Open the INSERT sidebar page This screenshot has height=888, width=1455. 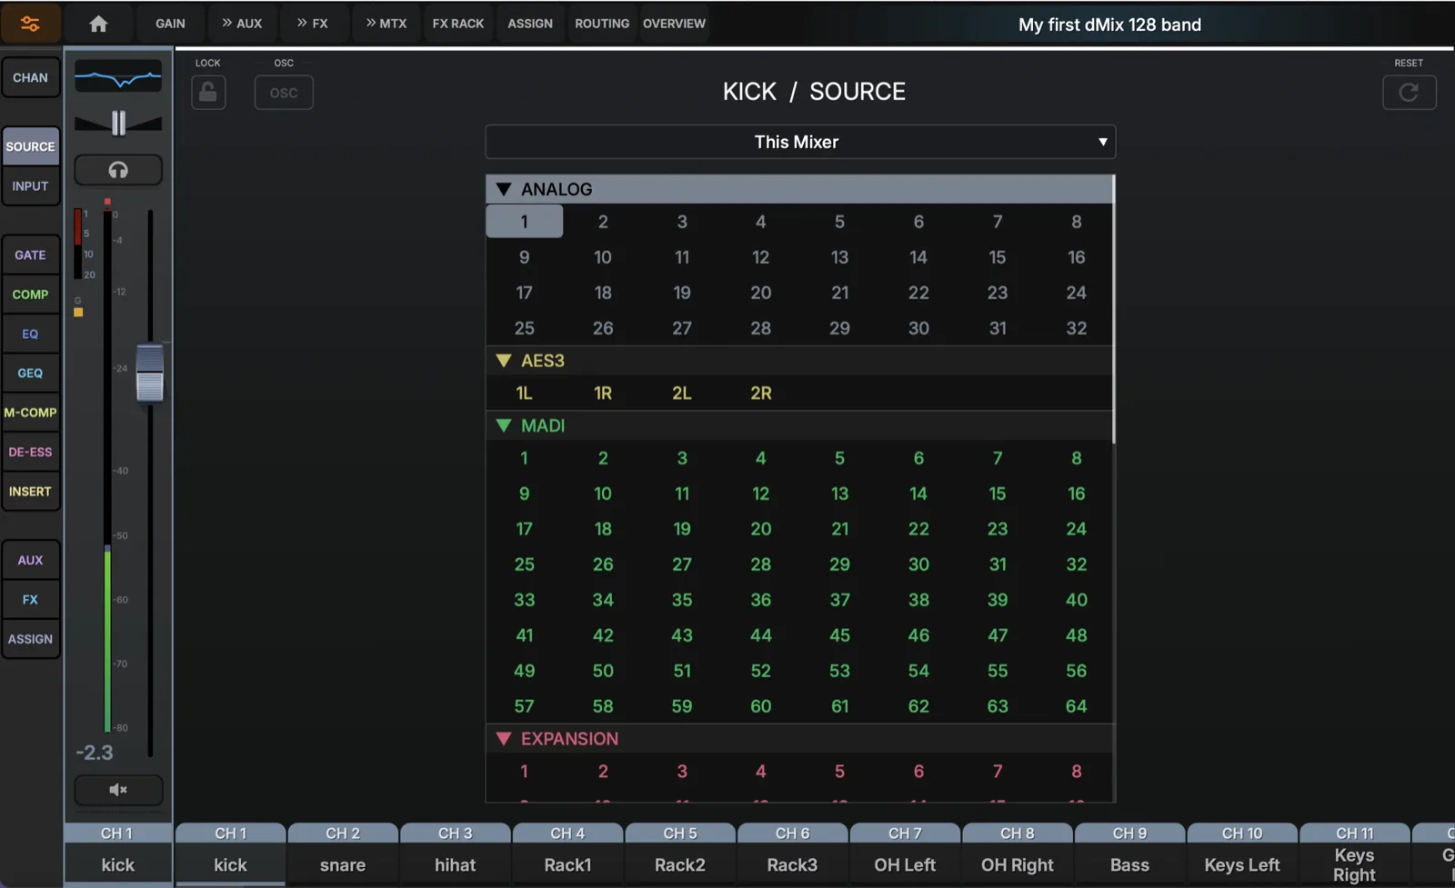30,492
